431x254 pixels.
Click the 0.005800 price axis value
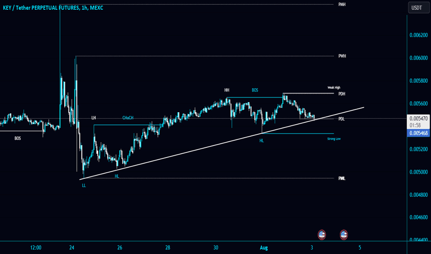tap(419, 81)
